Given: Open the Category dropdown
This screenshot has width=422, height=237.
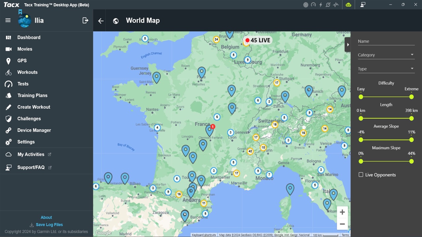Looking at the screenshot, I should (386, 55).
